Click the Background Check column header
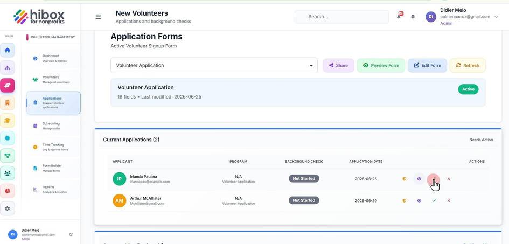 pos(304,161)
